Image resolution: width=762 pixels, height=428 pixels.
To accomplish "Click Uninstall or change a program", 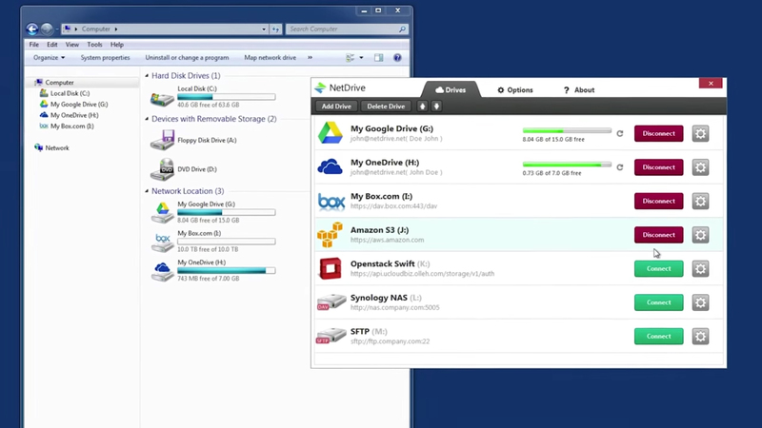I will (x=187, y=58).
